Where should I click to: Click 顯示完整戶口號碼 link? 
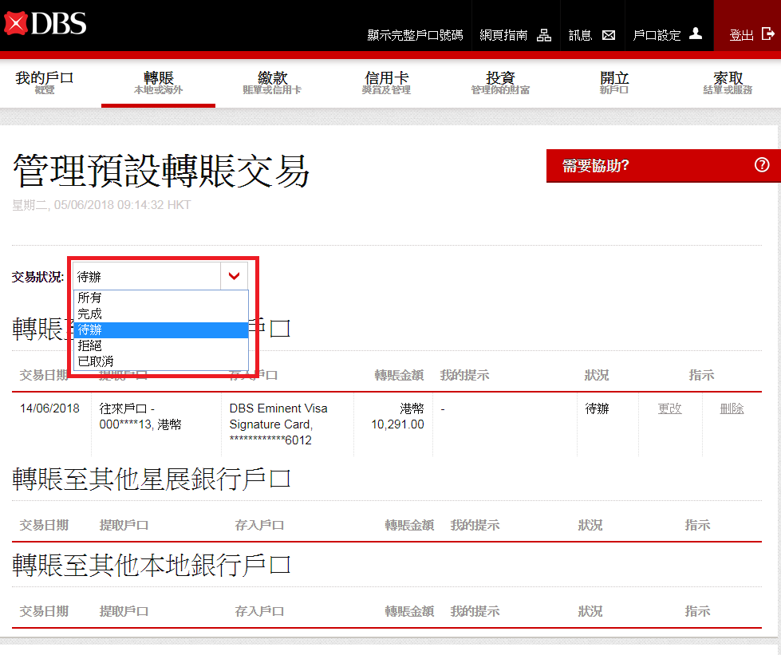pyautogui.click(x=414, y=36)
